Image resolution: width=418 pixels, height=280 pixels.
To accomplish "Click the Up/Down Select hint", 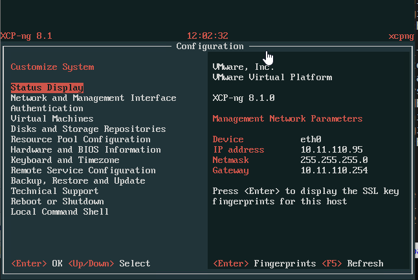I will (109, 264).
